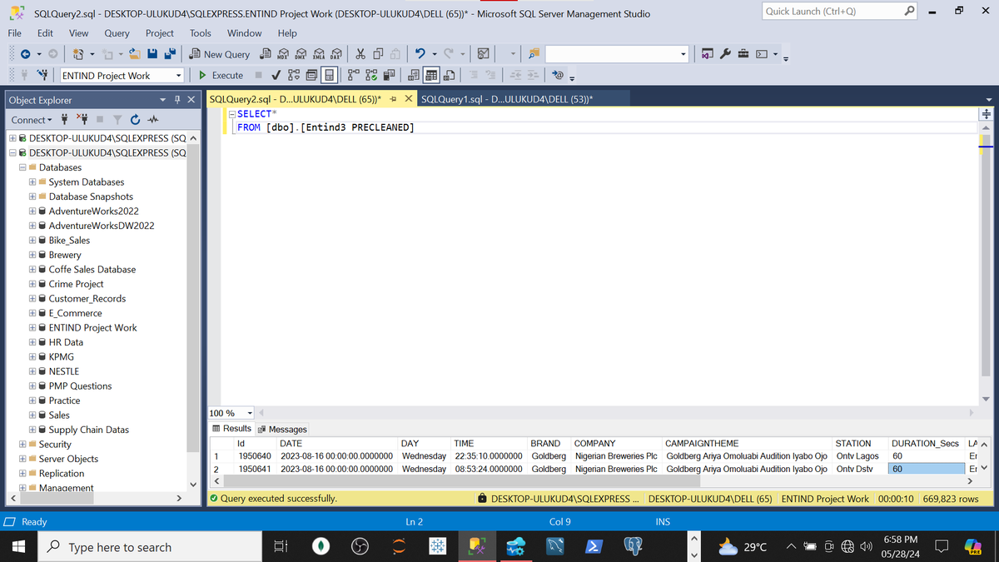The height and width of the screenshot is (562, 999).
Task: Expand the Security folder
Action: (x=22, y=445)
